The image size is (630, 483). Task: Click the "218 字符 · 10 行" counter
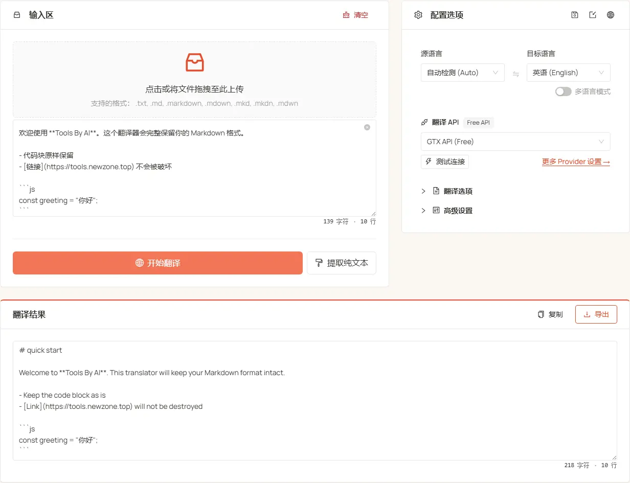tap(590, 465)
